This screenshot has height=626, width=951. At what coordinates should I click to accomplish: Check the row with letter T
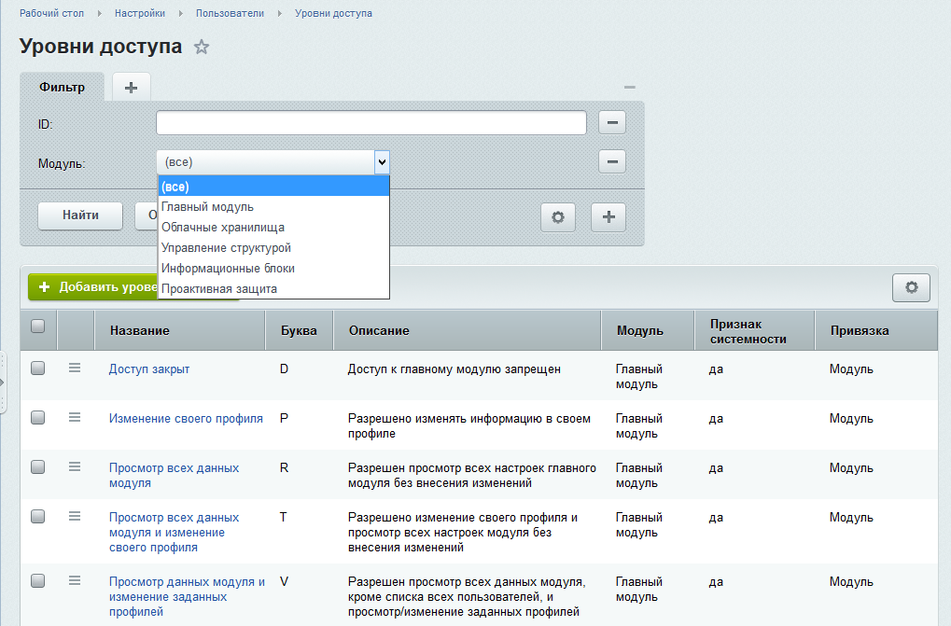[x=37, y=516]
